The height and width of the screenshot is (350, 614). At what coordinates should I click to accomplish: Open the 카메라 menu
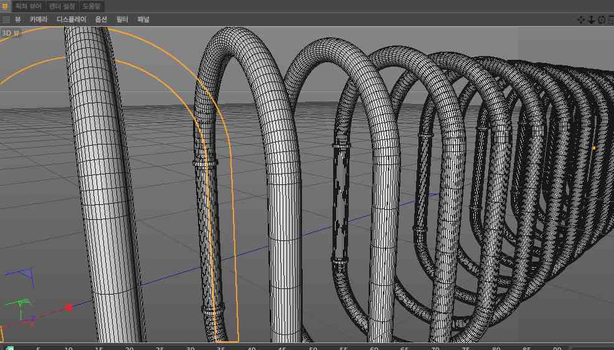(x=39, y=19)
